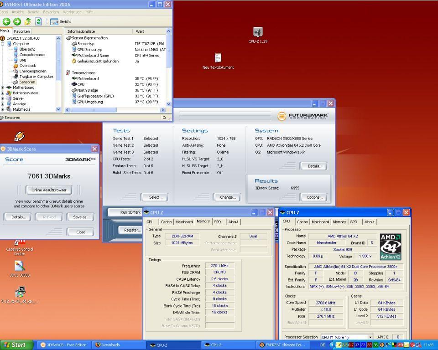Viewport: 438px width, 350px height.
Task: Click the green Forward arrow in EVEREST toolbar
Action: click(17, 21)
